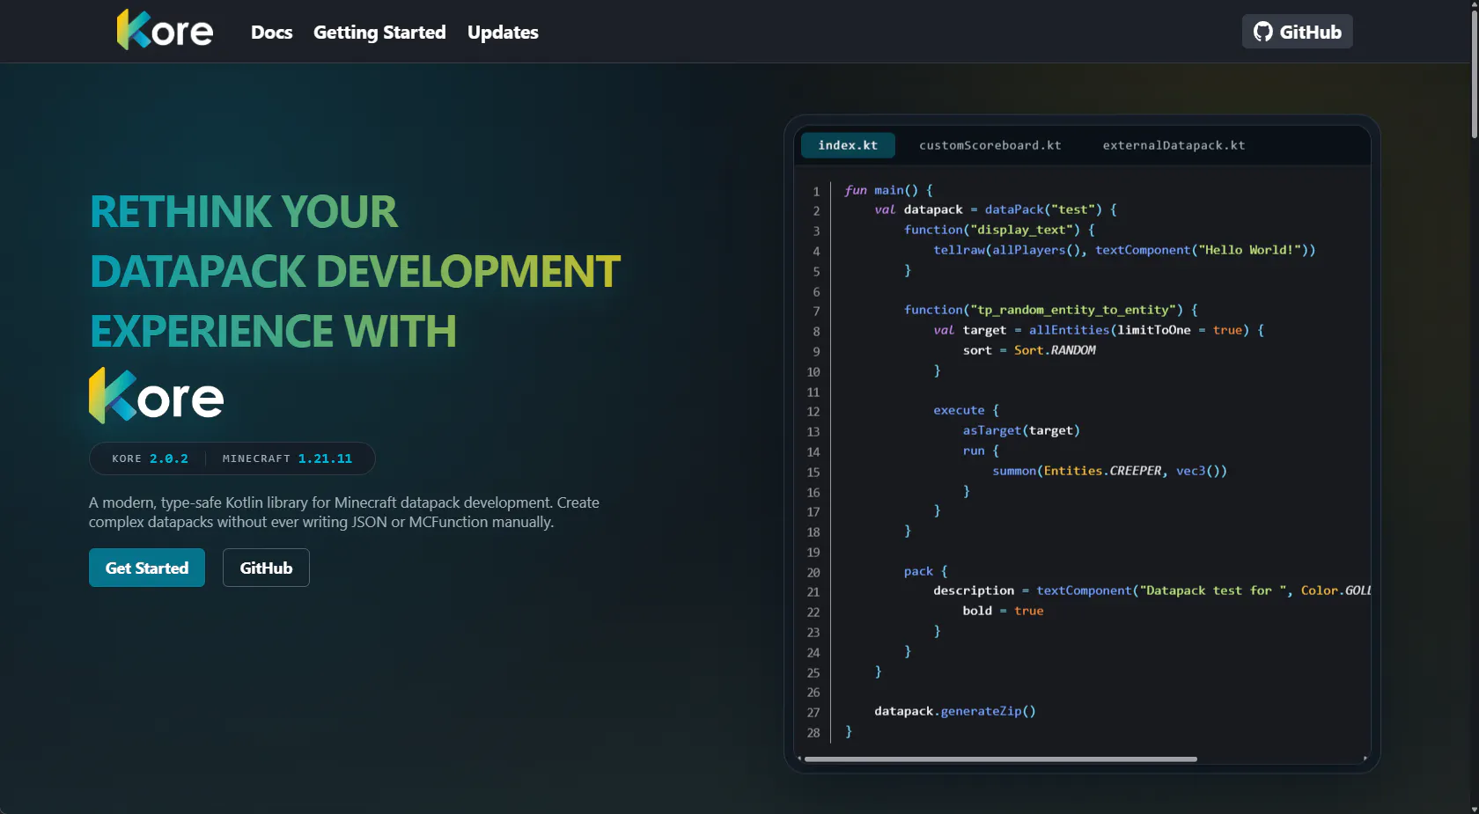
Task: Click the 'bold = true' code line
Action: (x=1004, y=611)
